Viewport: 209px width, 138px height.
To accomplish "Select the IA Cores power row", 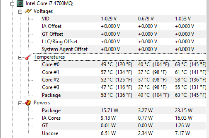I will click(52, 118).
